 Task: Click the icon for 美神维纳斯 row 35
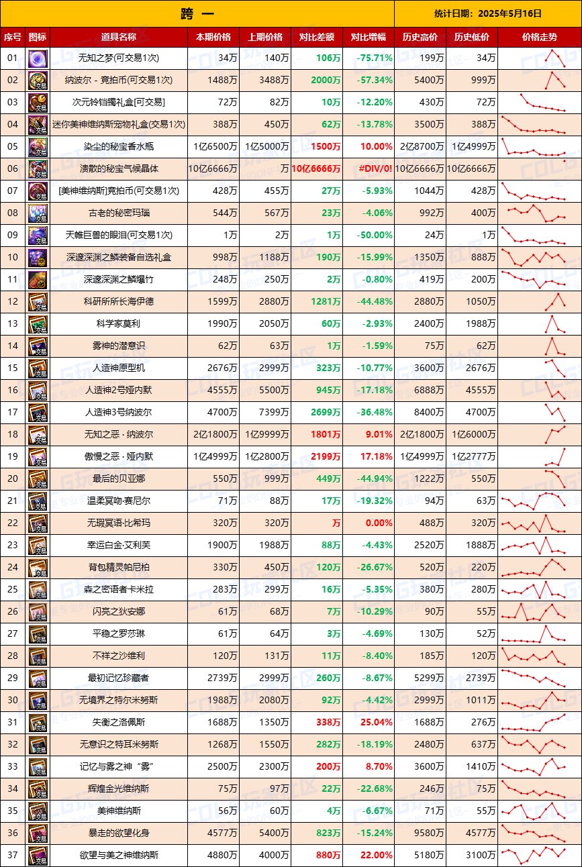pyautogui.click(x=38, y=811)
